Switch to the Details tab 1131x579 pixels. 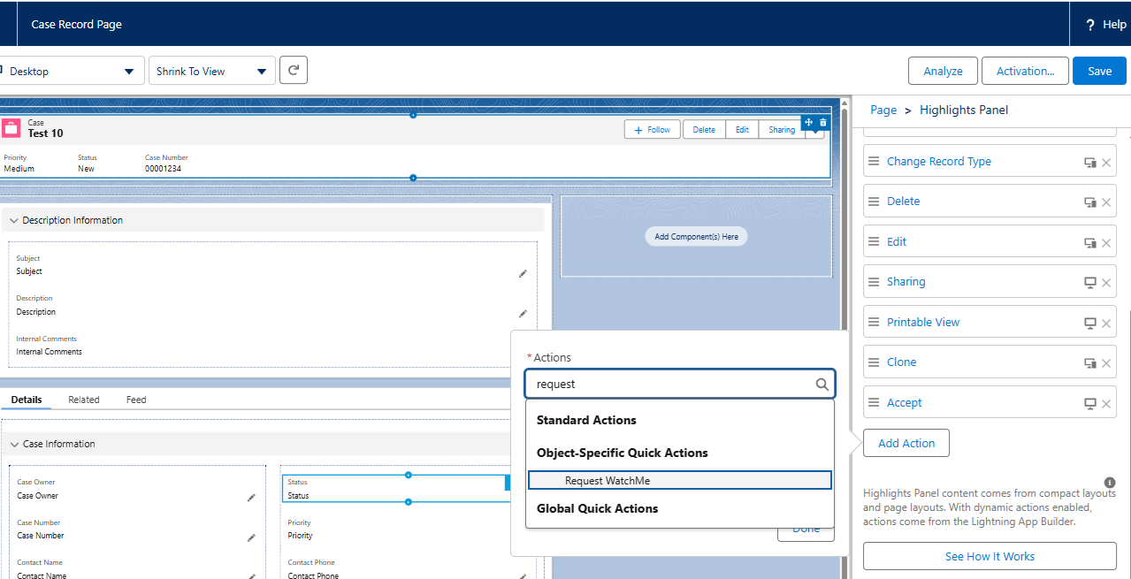tap(27, 400)
